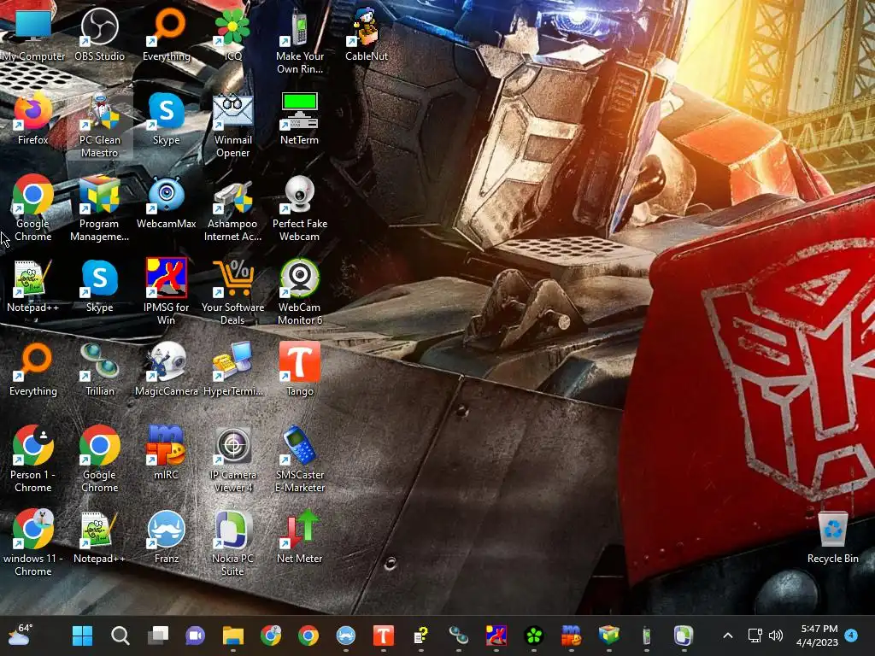875x656 pixels.
Task: Open the volume speaker tray icon
Action: coord(776,635)
